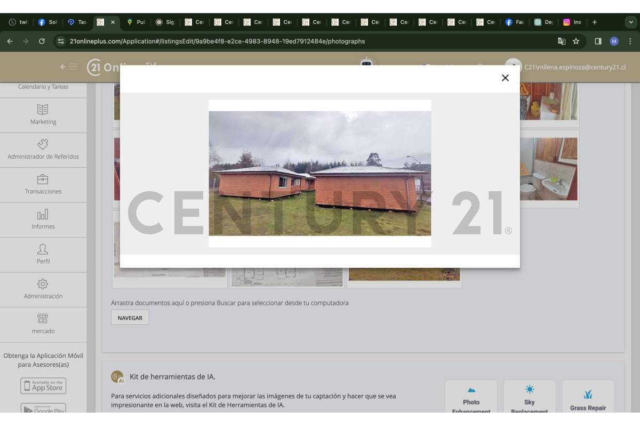Switch to the 'twi' X tab
The width and height of the screenshot is (640, 426).
click(x=19, y=22)
